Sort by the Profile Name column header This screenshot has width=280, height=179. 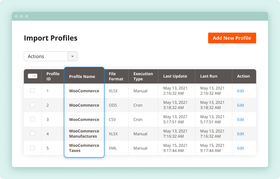[82, 76]
